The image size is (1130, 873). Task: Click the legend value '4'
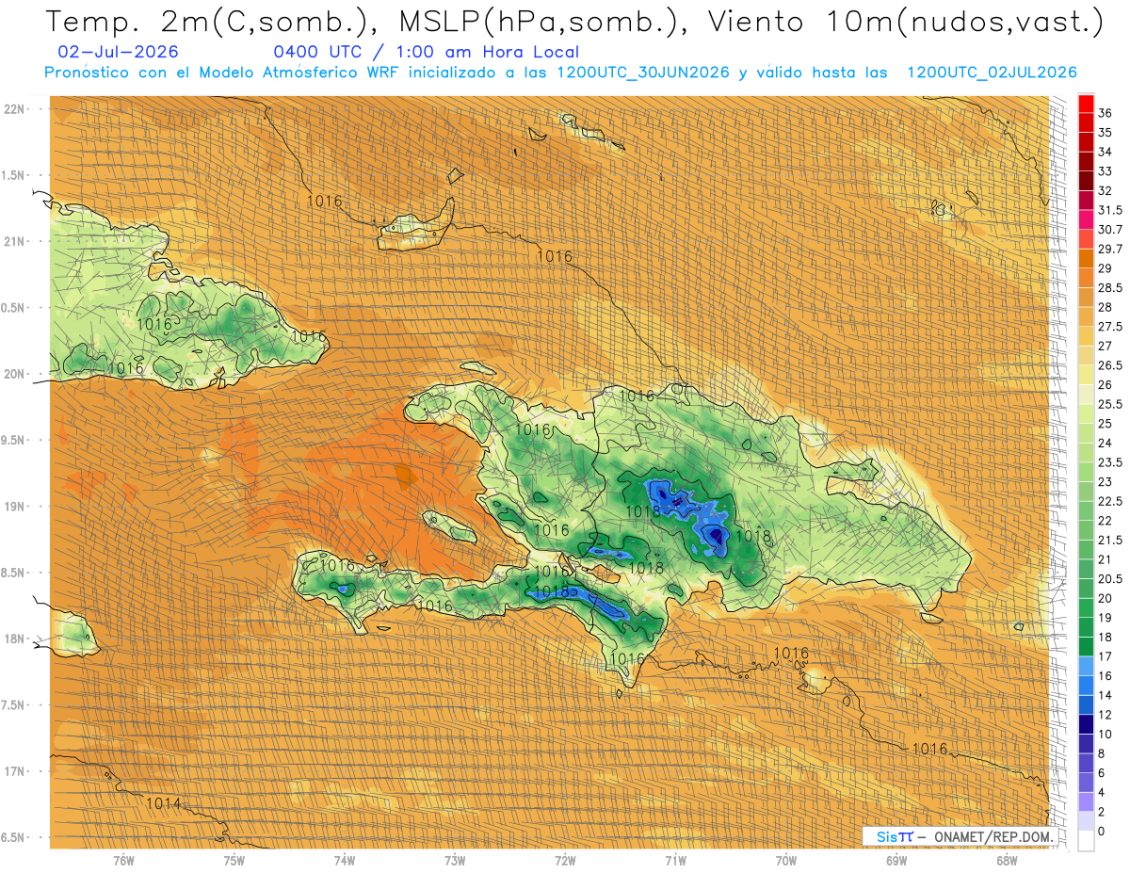click(1103, 792)
